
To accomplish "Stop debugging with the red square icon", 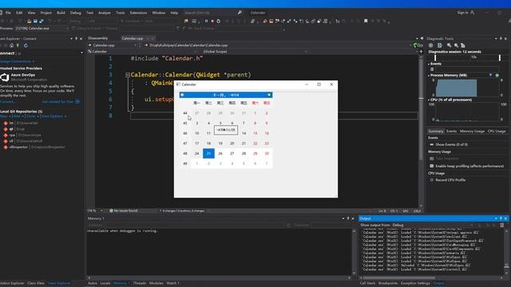I will coord(212,22).
